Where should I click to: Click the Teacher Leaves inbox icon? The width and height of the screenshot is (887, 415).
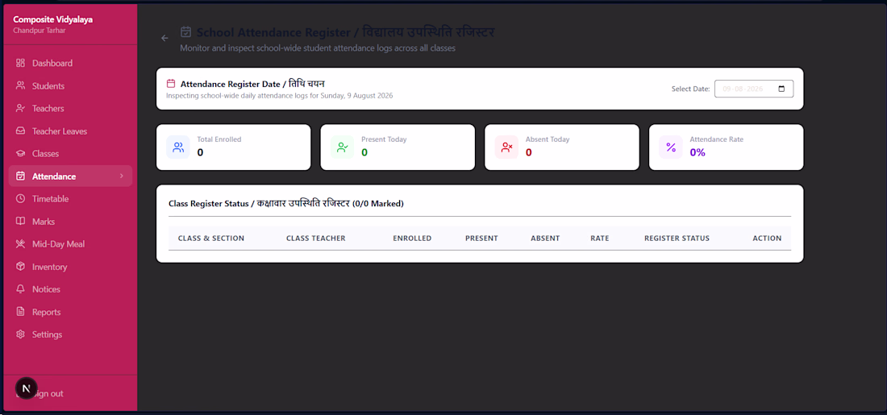(x=20, y=131)
